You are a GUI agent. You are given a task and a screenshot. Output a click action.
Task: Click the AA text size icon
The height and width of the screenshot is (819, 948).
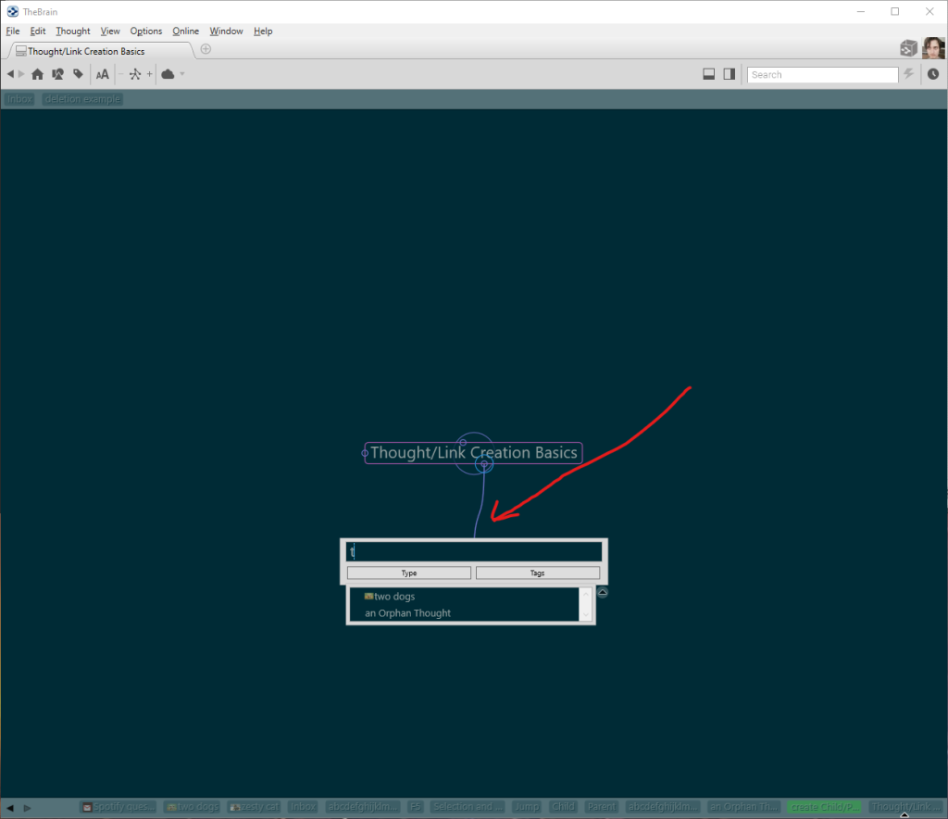tap(103, 74)
